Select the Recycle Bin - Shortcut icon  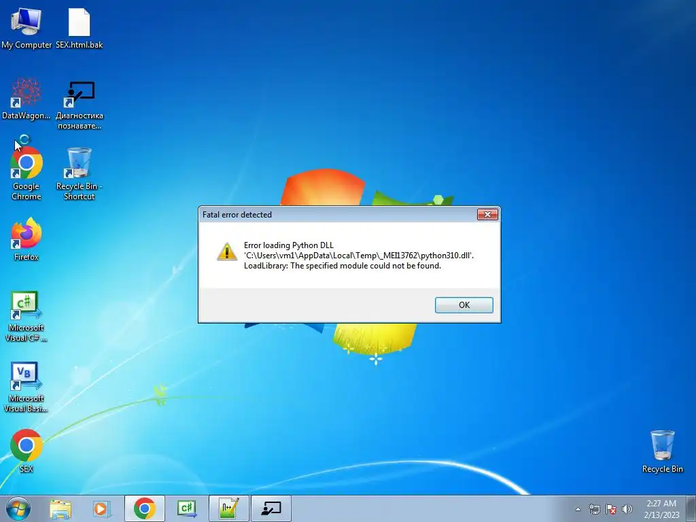point(80,173)
